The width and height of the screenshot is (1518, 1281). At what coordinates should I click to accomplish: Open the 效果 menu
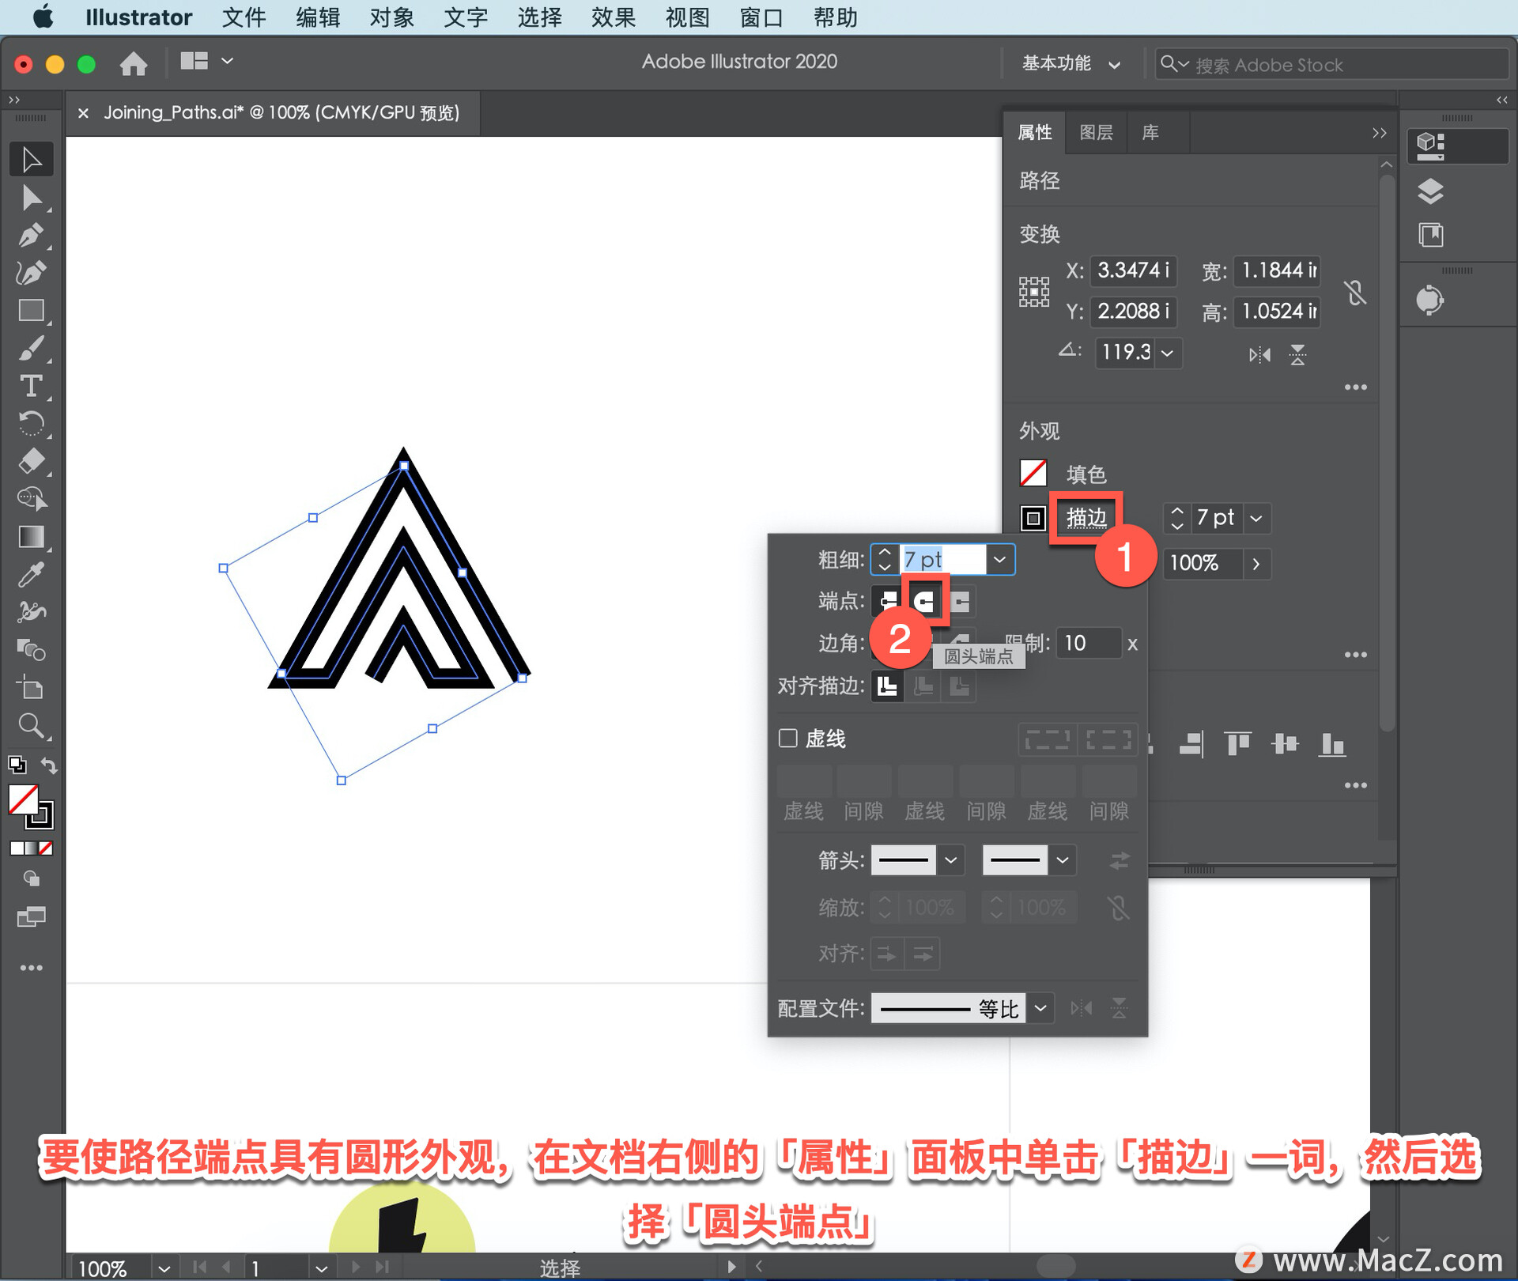(x=613, y=17)
